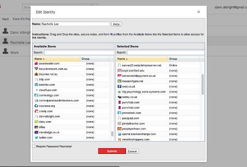Sort Available Items by Name column
The image size is (247, 167).
tap(57, 59)
